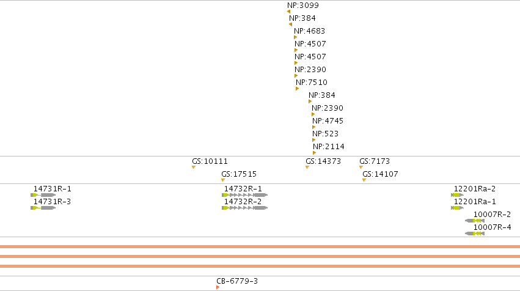The image size is (520, 291).
Task: Open the GS:17515 feature label
Action: tap(239, 174)
